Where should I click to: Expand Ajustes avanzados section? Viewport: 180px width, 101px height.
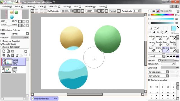click(x=149, y=80)
